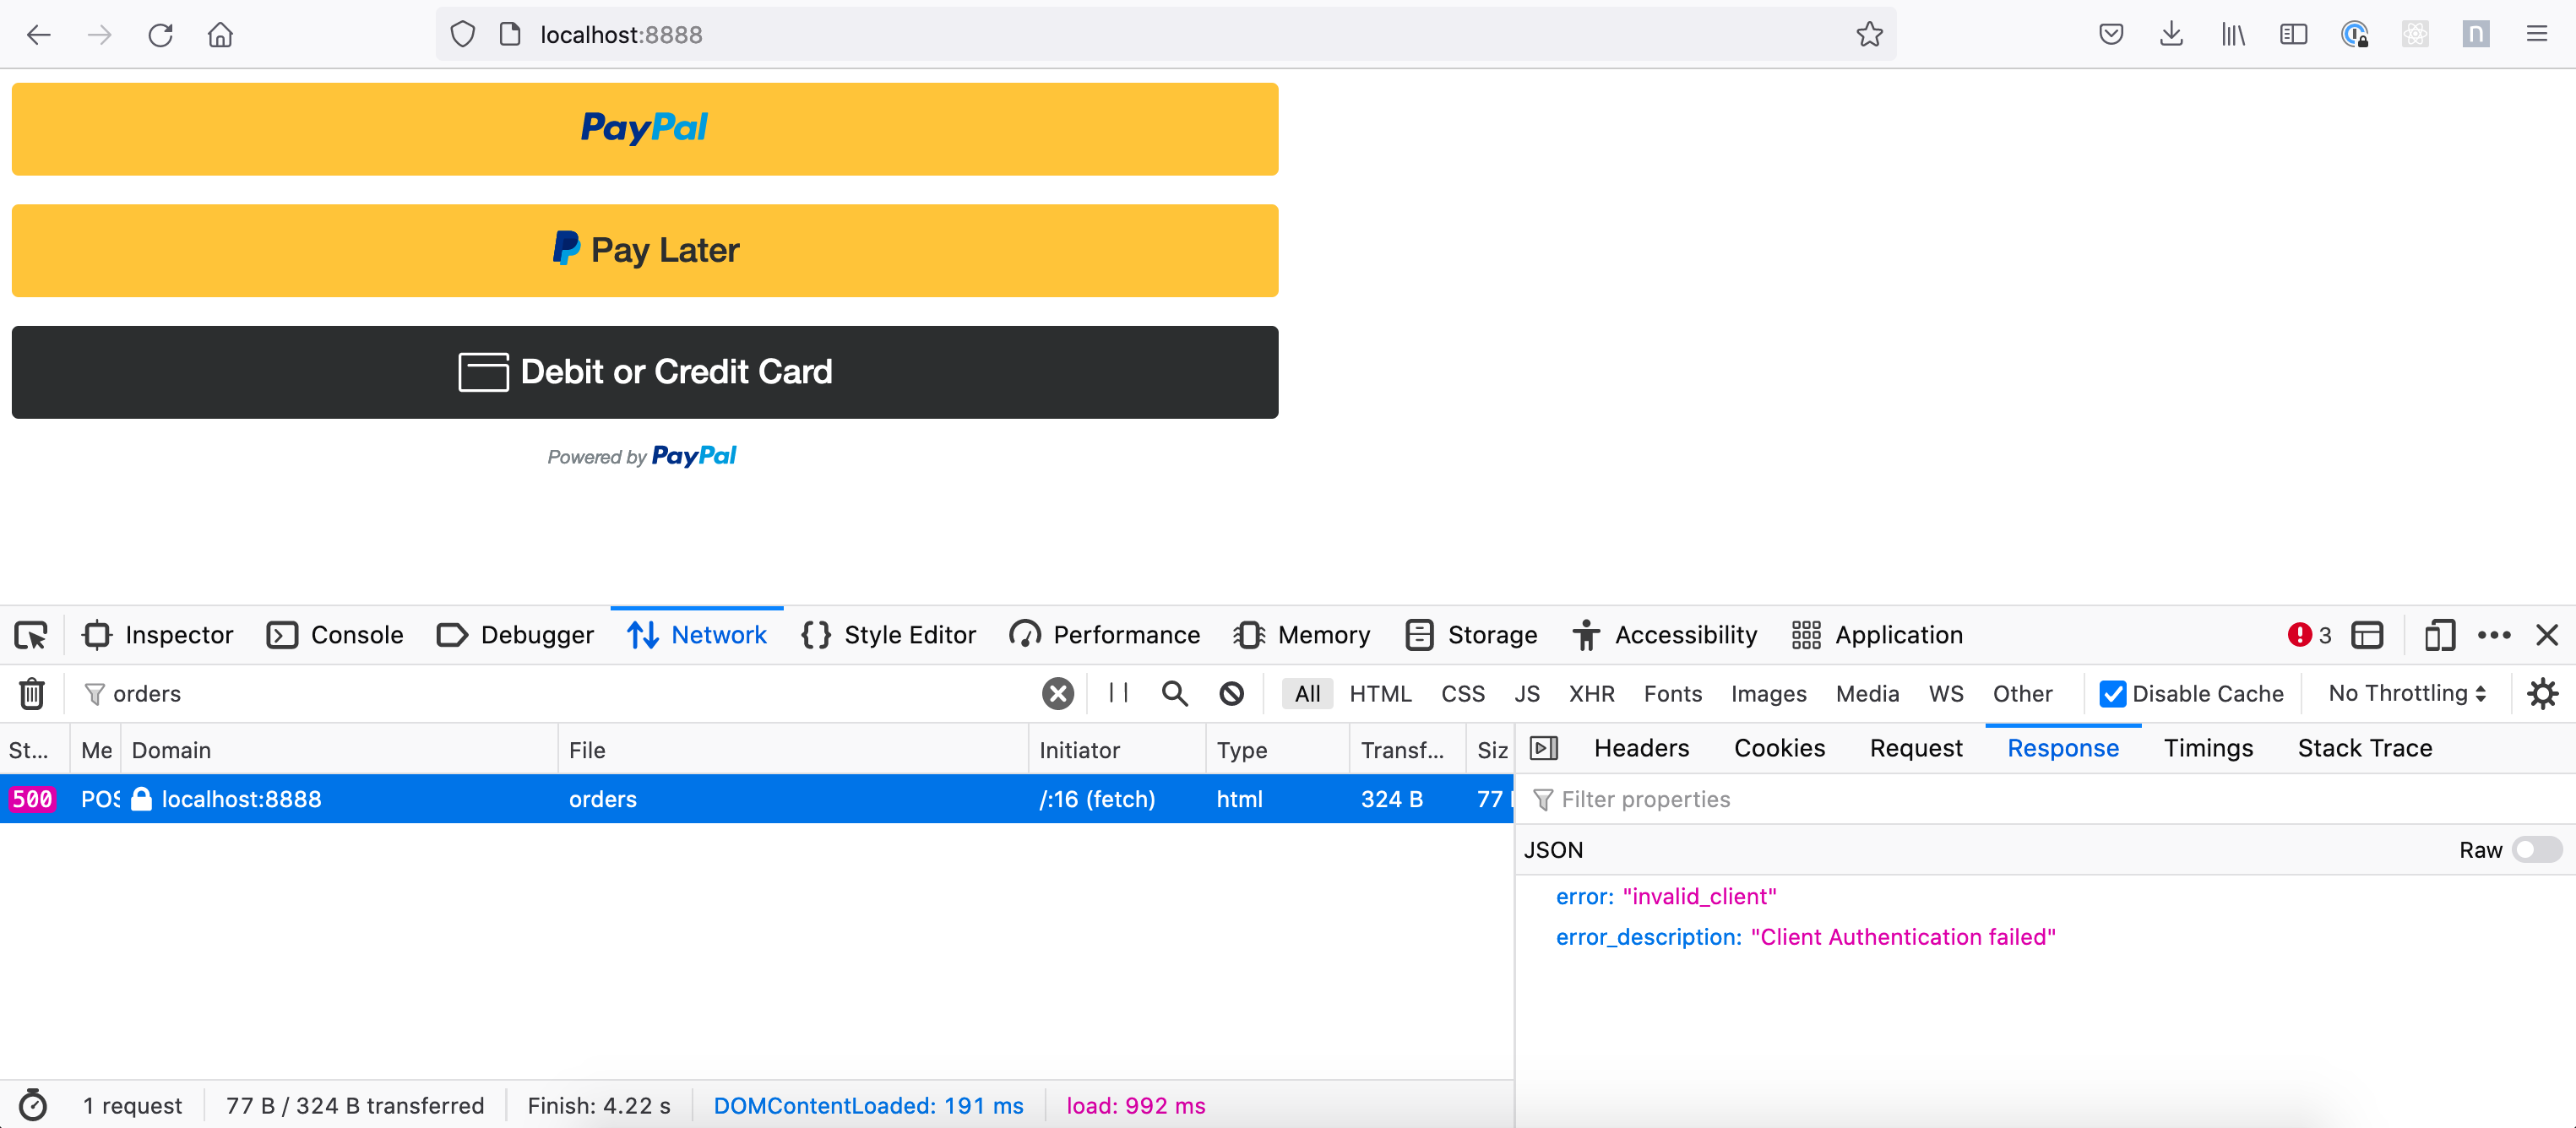
Task: Select the 500 POST orders request row
Action: [x=755, y=799]
